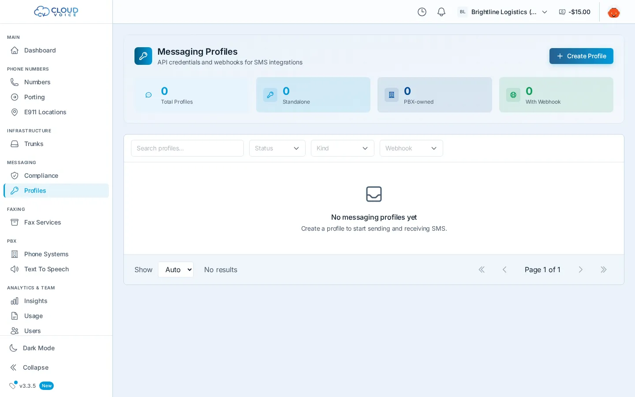The width and height of the screenshot is (635, 397).
Task: Open the Numbers page
Action: [x=56, y=82]
